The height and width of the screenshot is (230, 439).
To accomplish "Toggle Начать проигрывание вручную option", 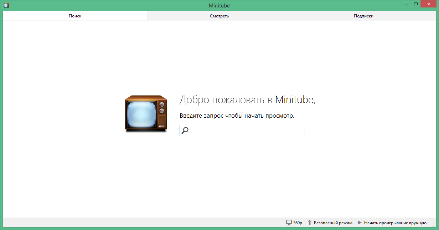I will pyautogui.click(x=392, y=223).
